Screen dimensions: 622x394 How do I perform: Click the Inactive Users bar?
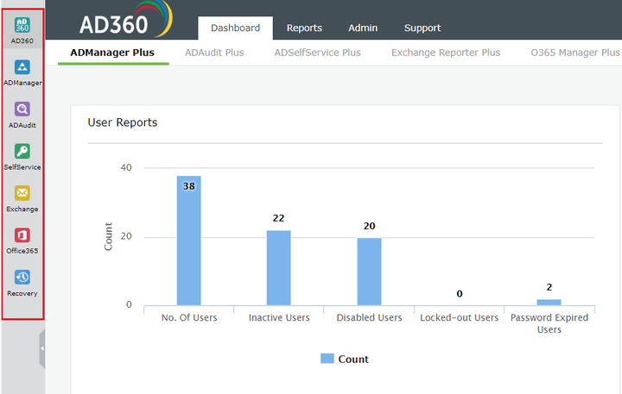pyautogui.click(x=278, y=267)
